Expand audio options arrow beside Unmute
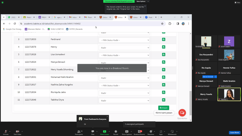This screenshot has height=136, width=242. coord(10,131)
